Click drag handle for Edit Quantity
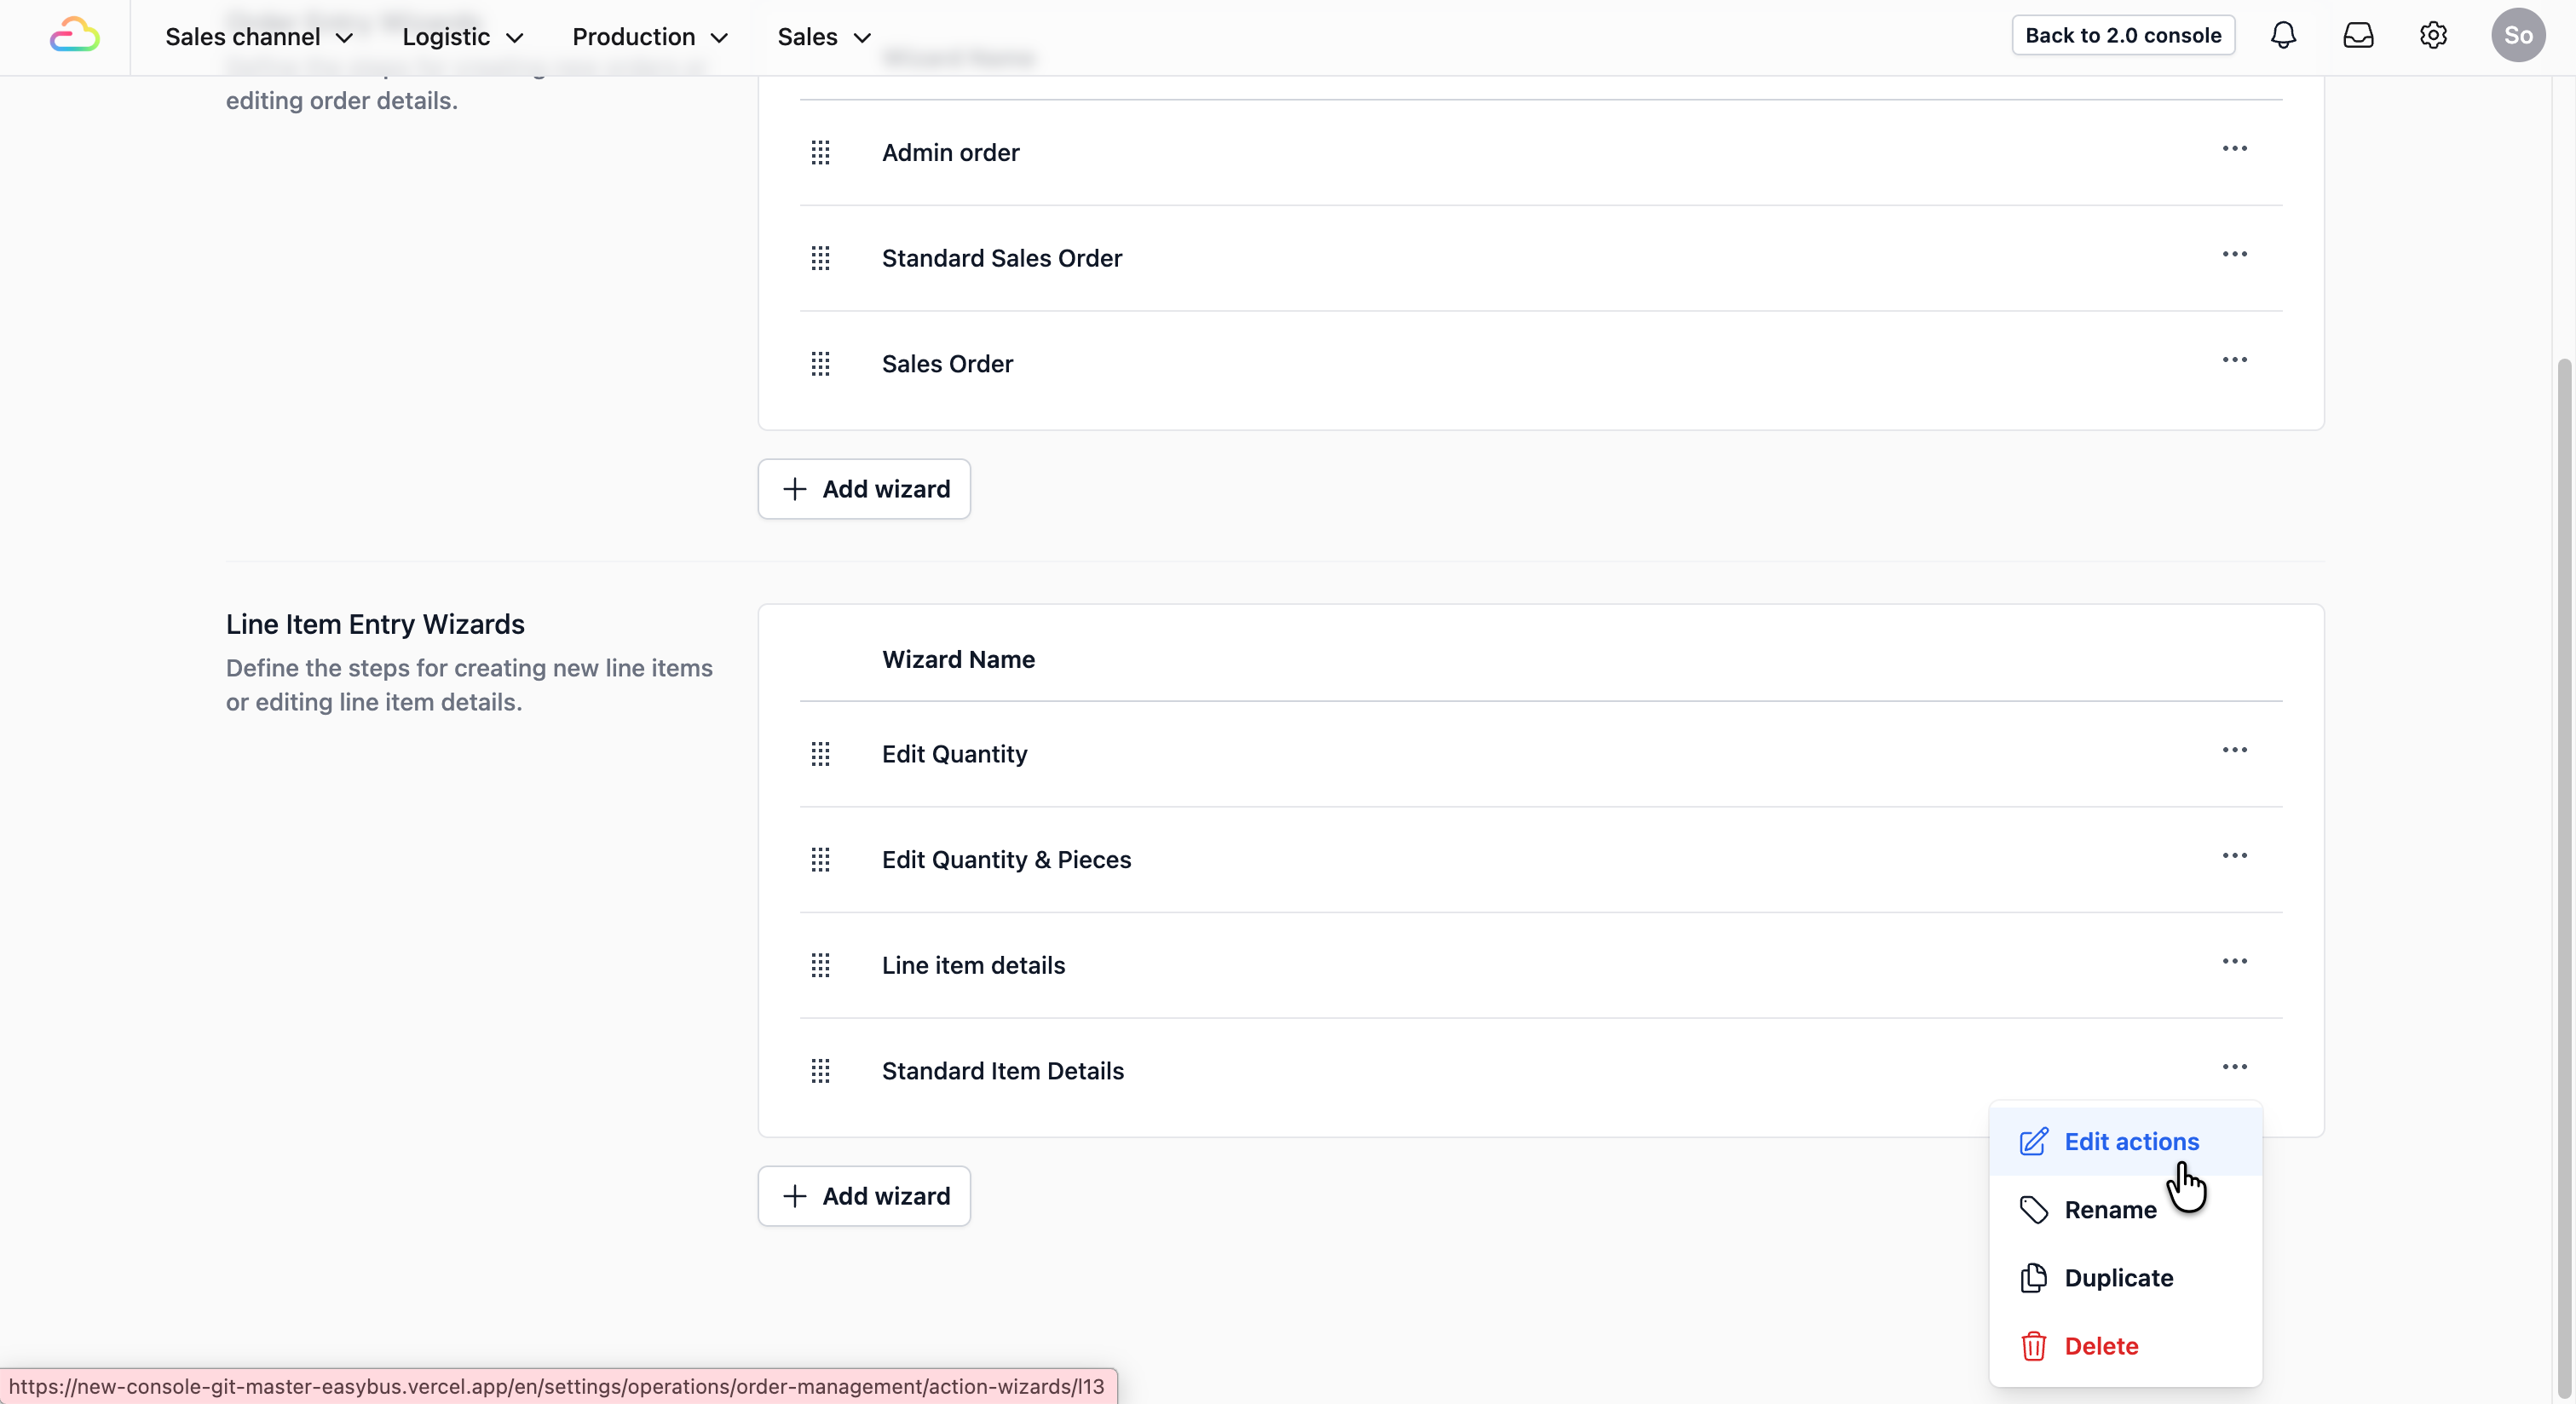Screen dimensions: 2576x1404 coord(820,754)
